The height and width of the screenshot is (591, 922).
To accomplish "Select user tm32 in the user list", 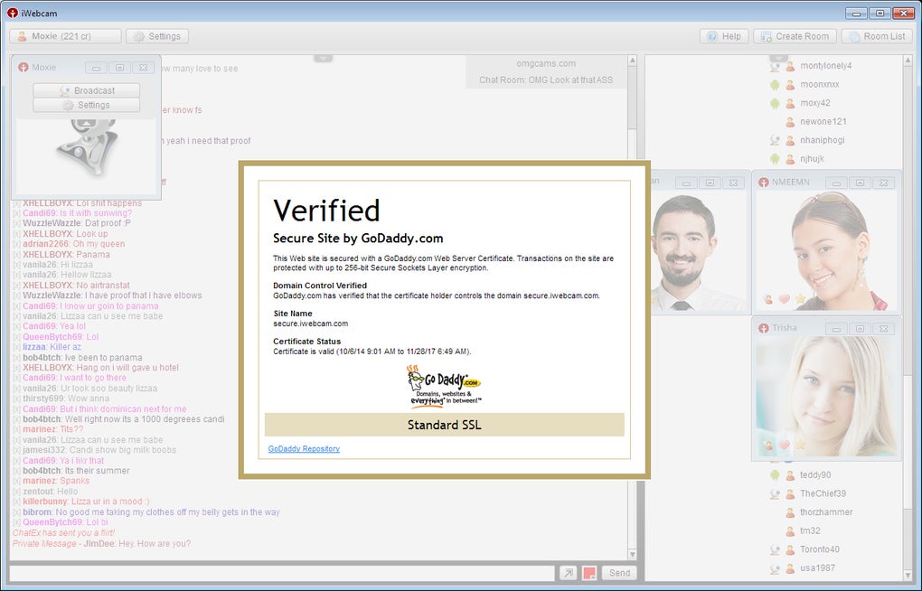I will tap(810, 531).
